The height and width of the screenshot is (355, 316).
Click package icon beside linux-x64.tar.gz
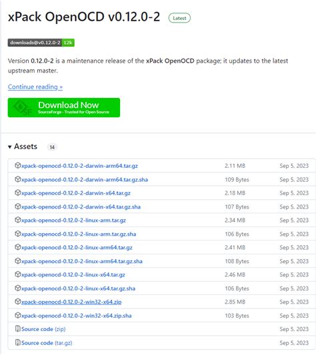[x=18, y=274]
